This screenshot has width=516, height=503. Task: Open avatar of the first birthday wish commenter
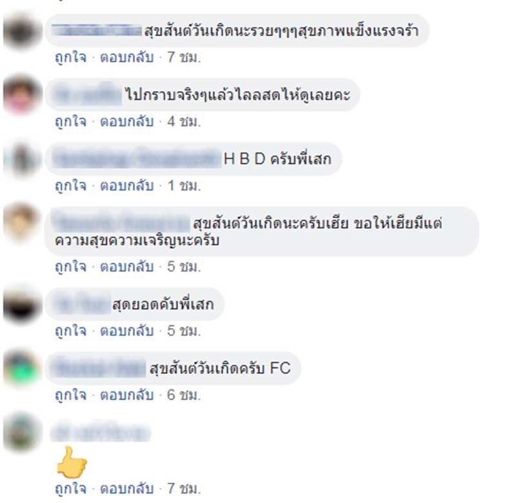tap(23, 31)
